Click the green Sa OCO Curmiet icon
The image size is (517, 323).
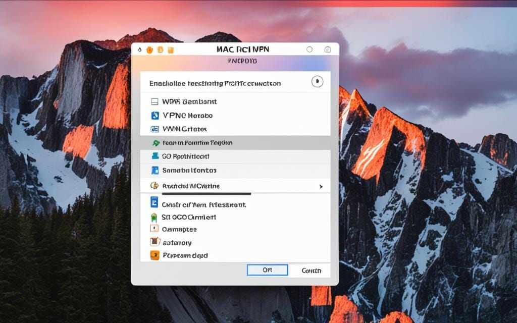(153, 217)
